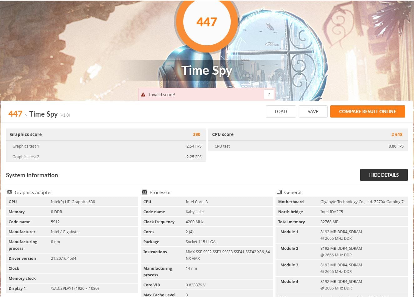Select the Instructions value MMX SSE SSE2
The image size is (414, 297).
click(228, 255)
